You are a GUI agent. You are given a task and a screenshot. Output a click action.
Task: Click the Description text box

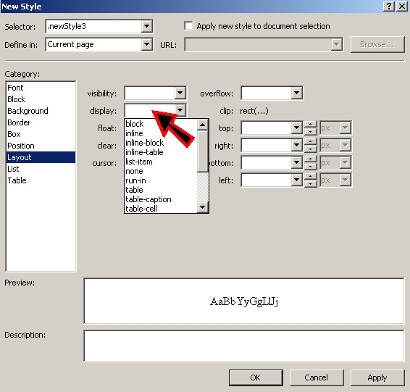pyautogui.click(x=243, y=346)
